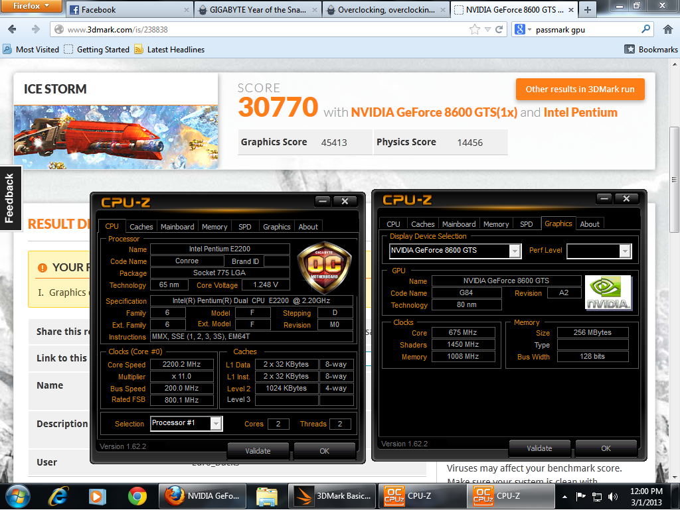Show hidden tray icons arrow

coord(564,497)
